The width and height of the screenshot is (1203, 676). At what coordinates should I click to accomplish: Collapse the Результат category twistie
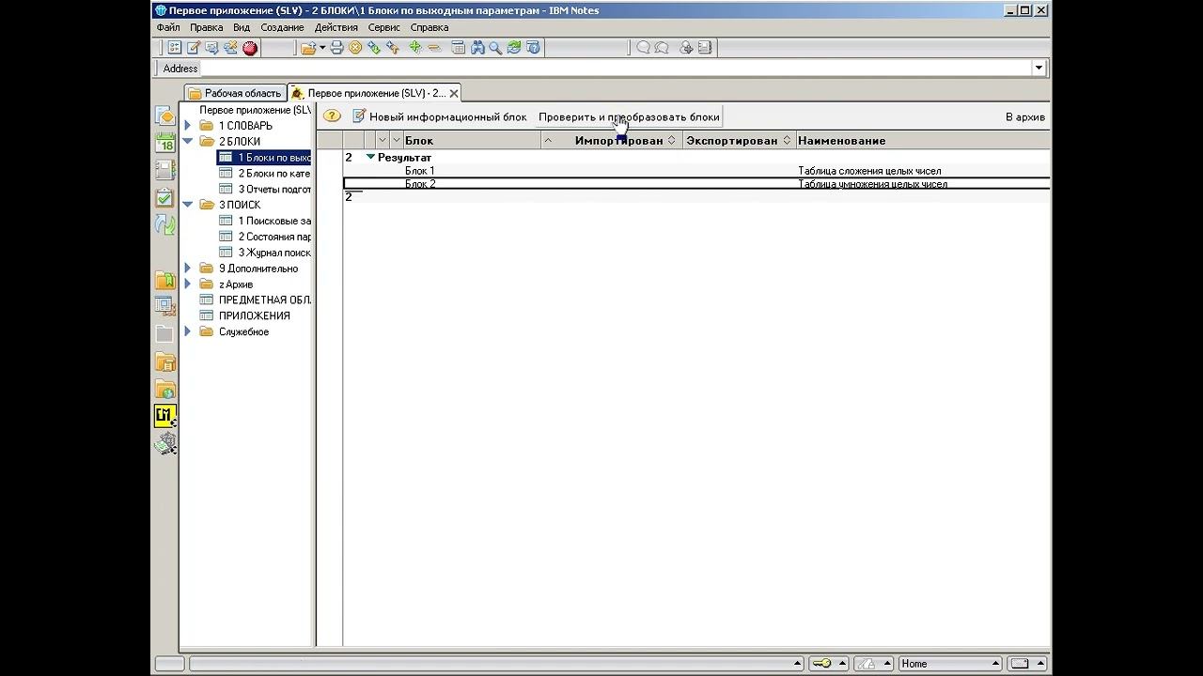[x=370, y=158]
